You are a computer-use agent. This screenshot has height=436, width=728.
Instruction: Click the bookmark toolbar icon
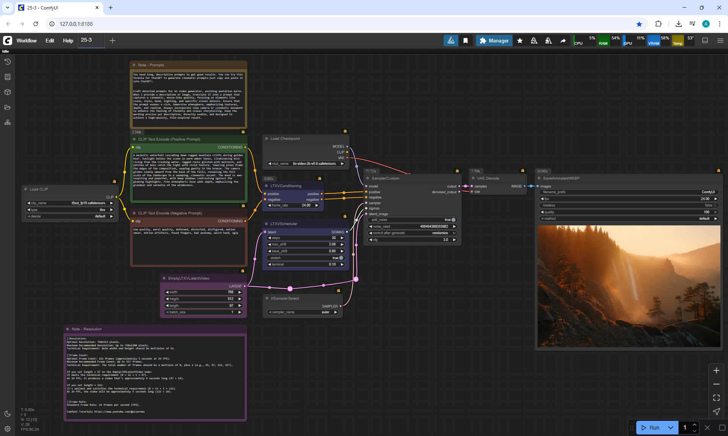click(466, 41)
